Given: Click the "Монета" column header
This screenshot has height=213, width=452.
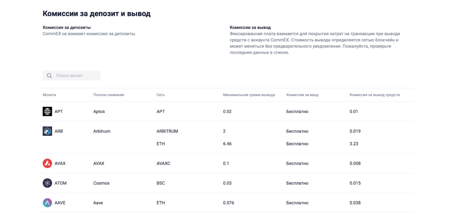Looking at the screenshot, I should pos(49,95).
